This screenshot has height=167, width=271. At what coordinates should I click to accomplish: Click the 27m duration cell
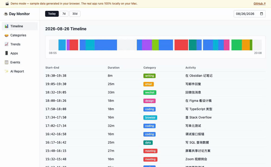[111, 151]
